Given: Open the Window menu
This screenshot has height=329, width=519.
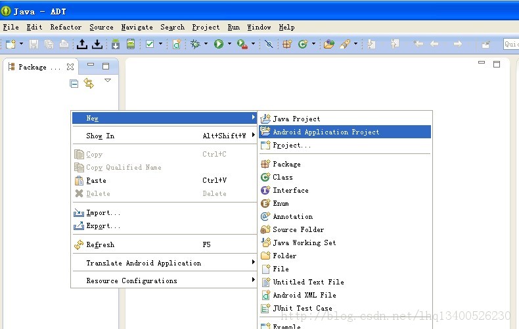Looking at the screenshot, I should pyautogui.click(x=259, y=27).
